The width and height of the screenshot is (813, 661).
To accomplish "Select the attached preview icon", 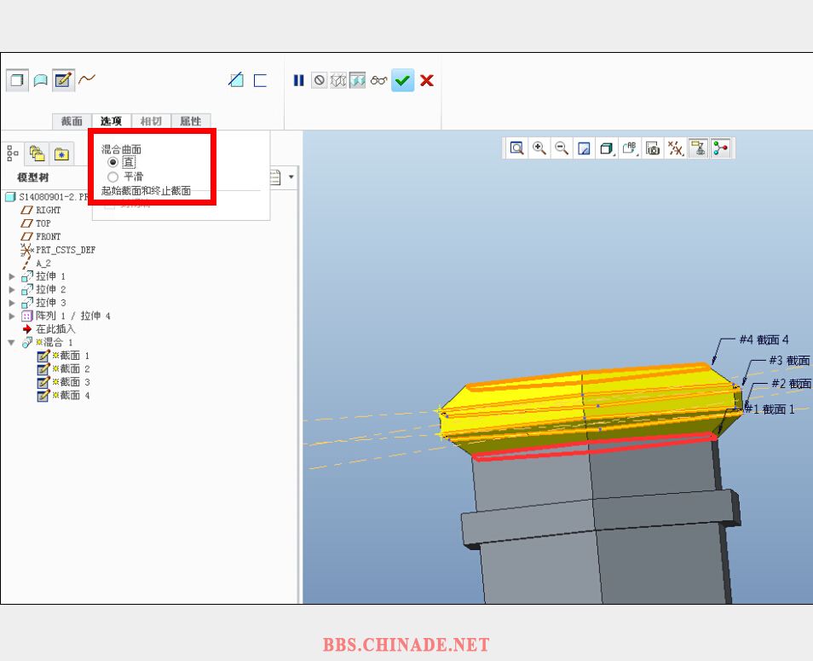I will click(357, 80).
